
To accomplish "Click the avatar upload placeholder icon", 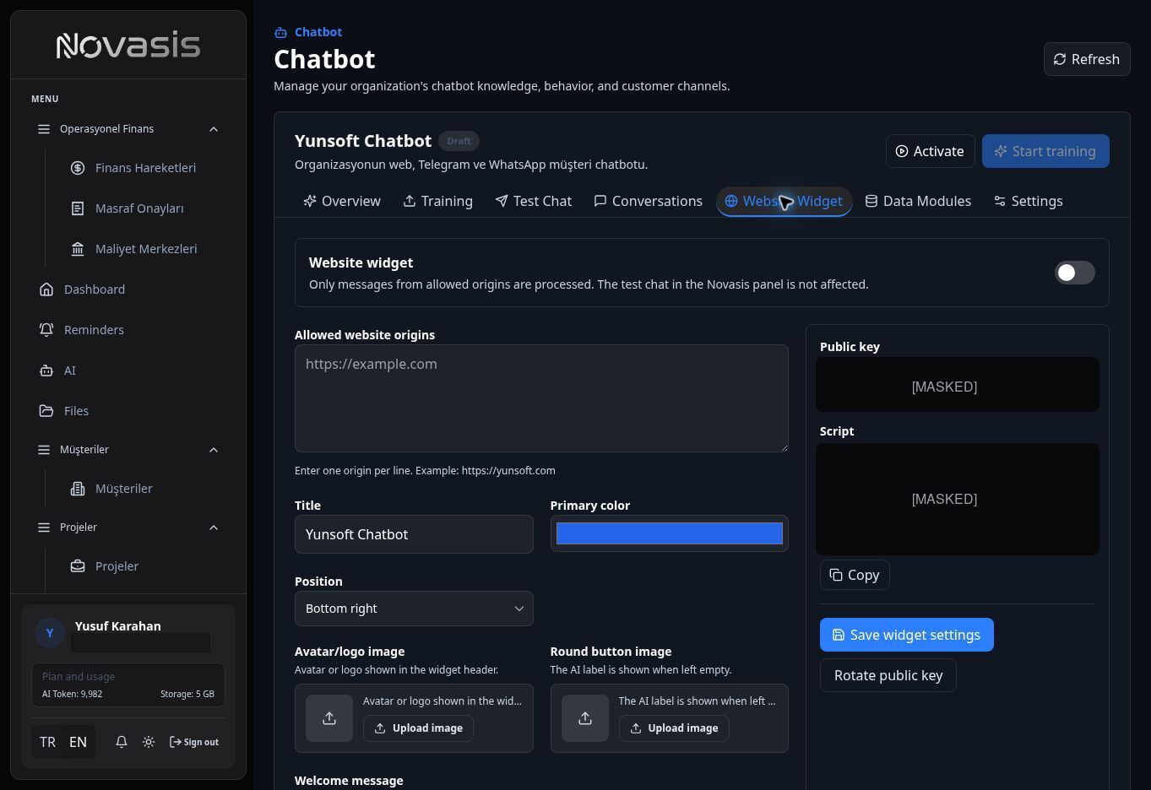I will [329, 718].
